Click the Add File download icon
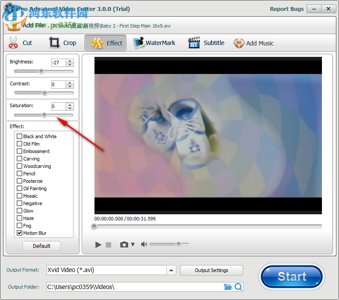The image size is (339, 300). click(x=14, y=25)
